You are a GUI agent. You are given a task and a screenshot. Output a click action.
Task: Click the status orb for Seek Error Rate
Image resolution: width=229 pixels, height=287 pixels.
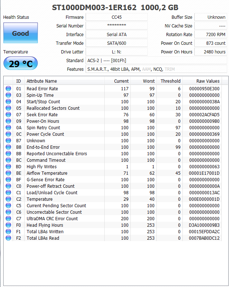tap(8, 114)
